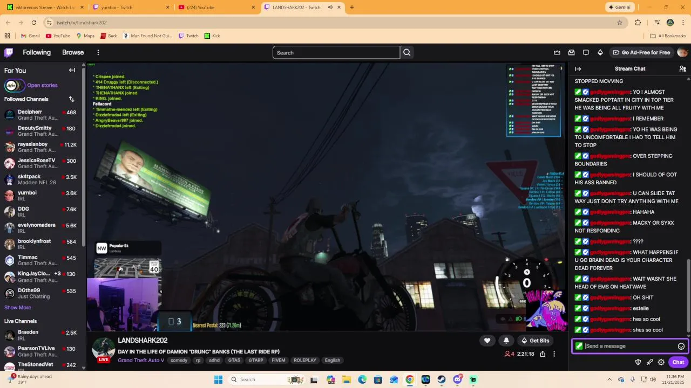Switch to the yurnboi - Twitch tab
Viewport: 691px width, 388px height.
(131, 8)
